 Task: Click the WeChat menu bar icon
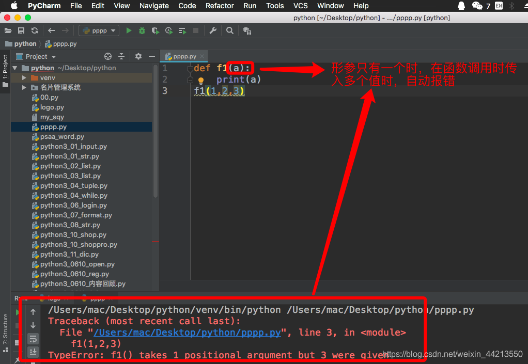(477, 6)
